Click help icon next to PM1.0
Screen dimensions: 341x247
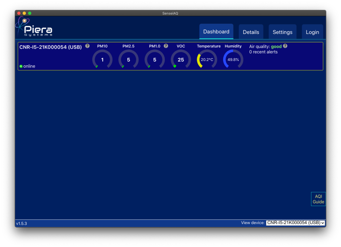tap(166, 46)
